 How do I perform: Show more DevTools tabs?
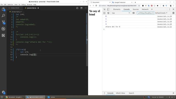click(x=152, y=9)
